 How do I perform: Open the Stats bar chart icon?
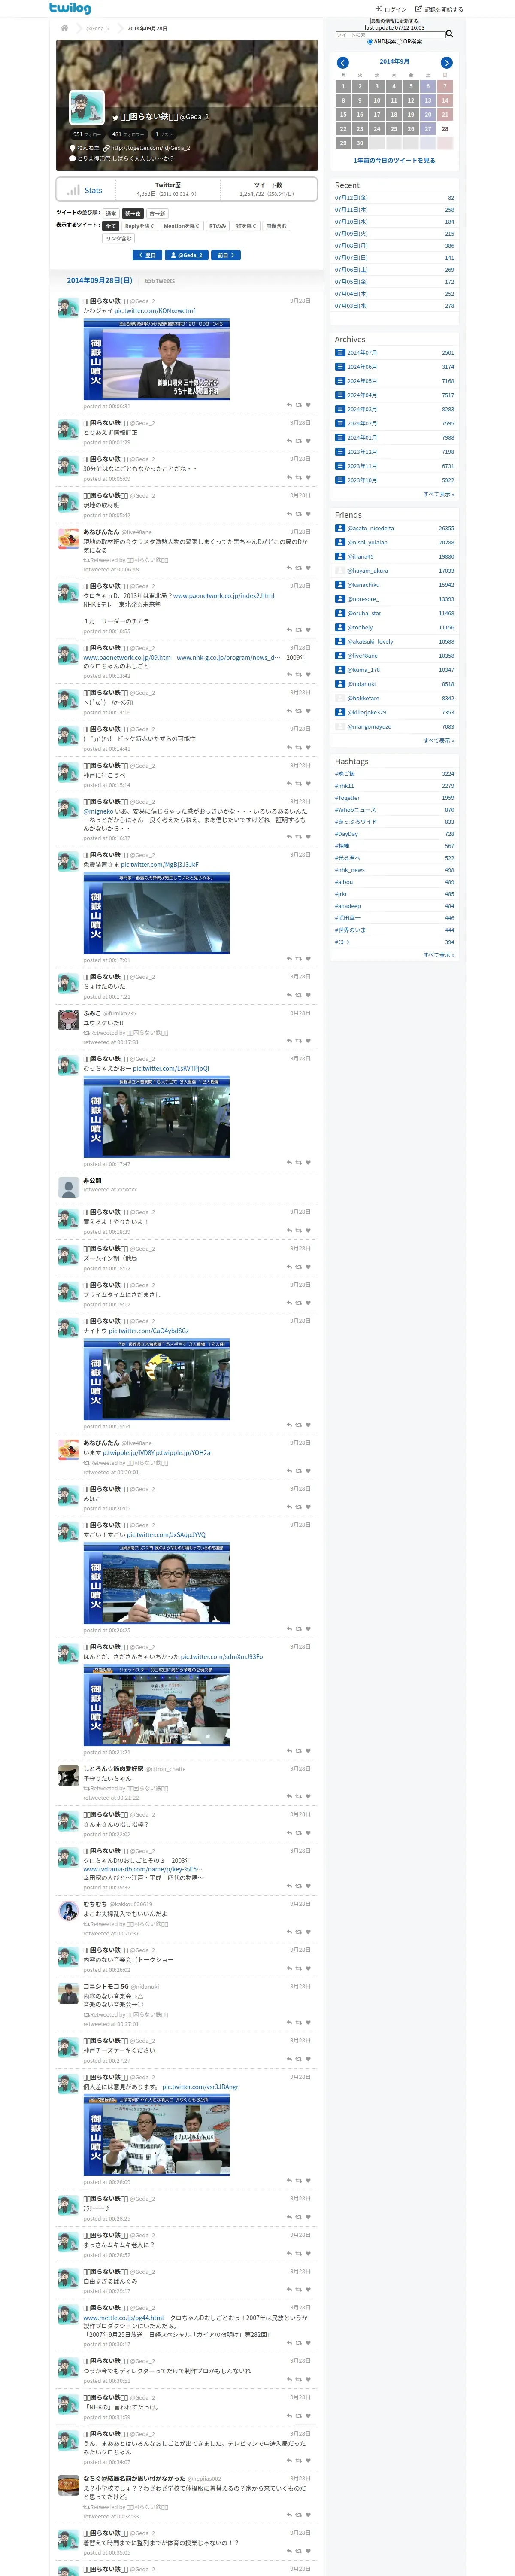coord(73,190)
